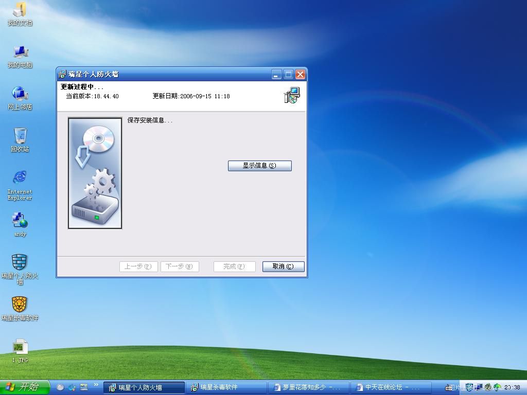Viewport: 527px width, 395px height.
Task: Cancel the update with 取消(C)
Action: 284,266
